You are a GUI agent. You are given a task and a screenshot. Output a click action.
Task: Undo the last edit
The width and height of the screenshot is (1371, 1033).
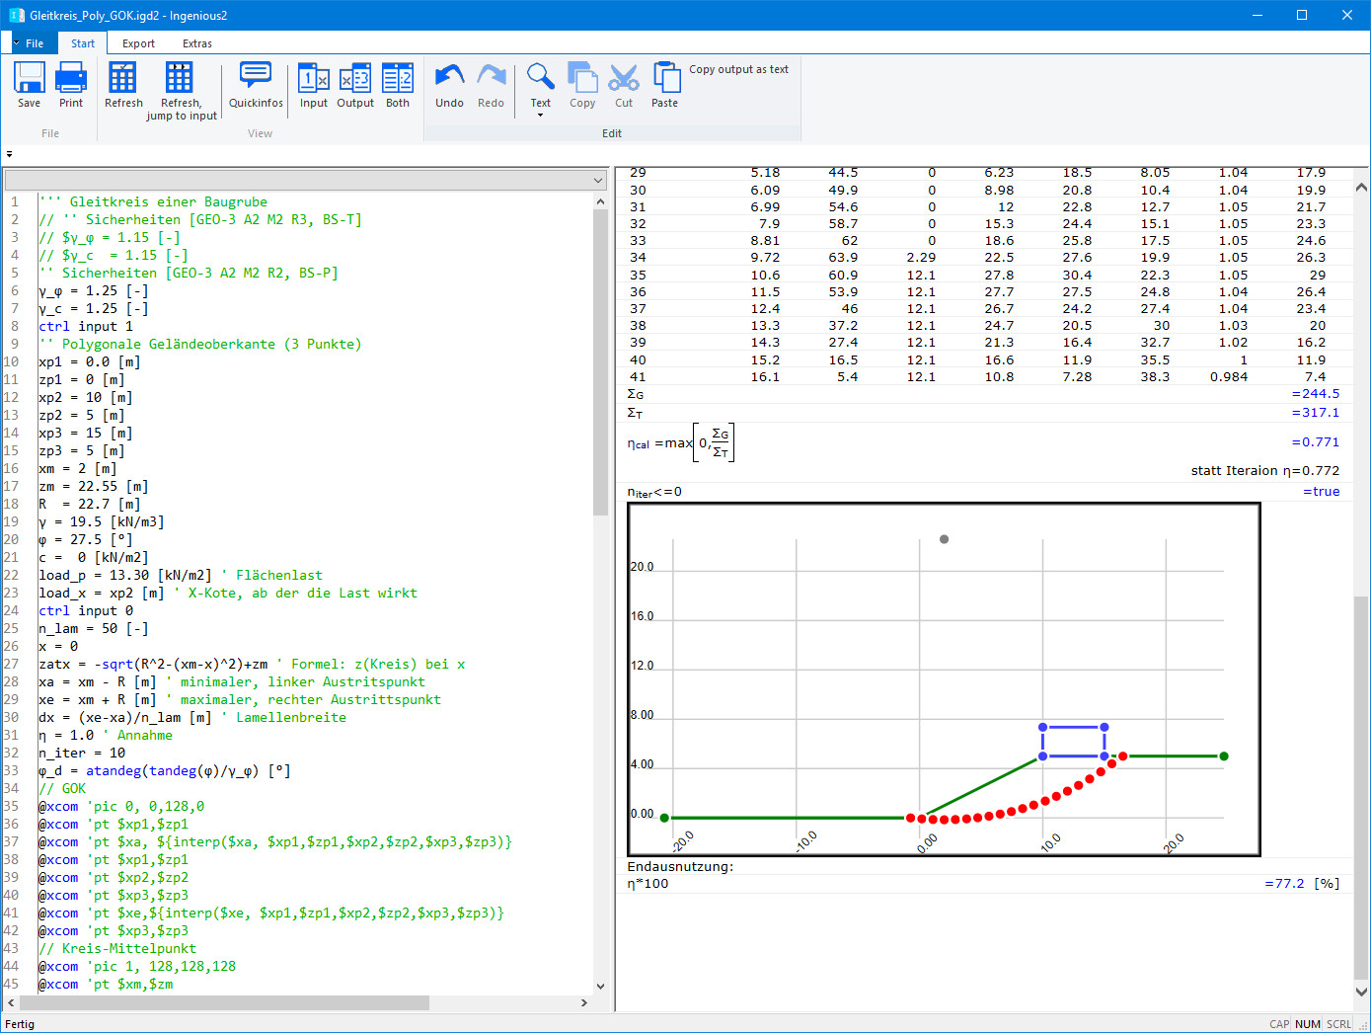(448, 87)
